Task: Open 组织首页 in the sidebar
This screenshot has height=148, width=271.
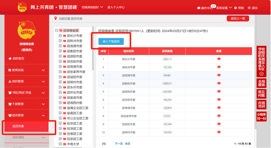Action: tap(18, 58)
